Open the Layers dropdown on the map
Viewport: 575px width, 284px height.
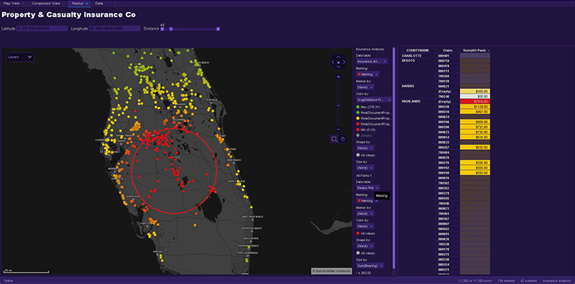tap(20, 57)
